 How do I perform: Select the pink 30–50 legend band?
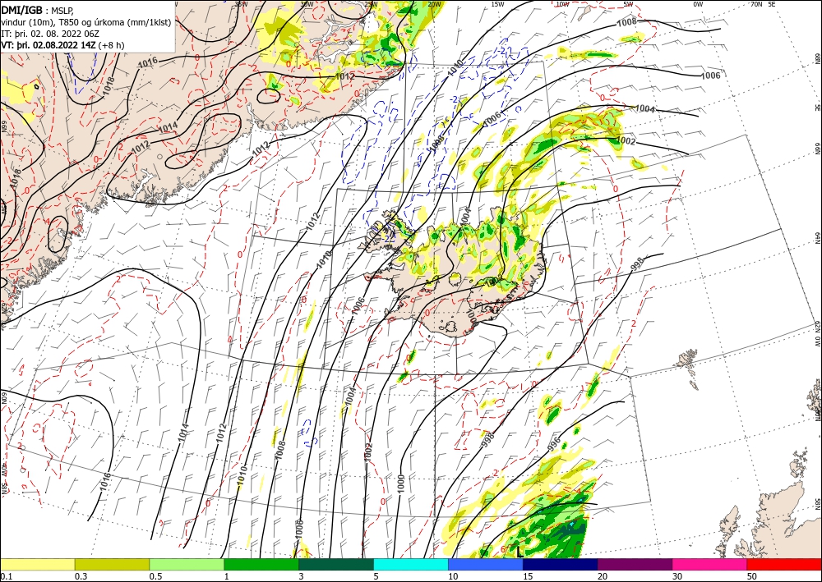coord(710,564)
